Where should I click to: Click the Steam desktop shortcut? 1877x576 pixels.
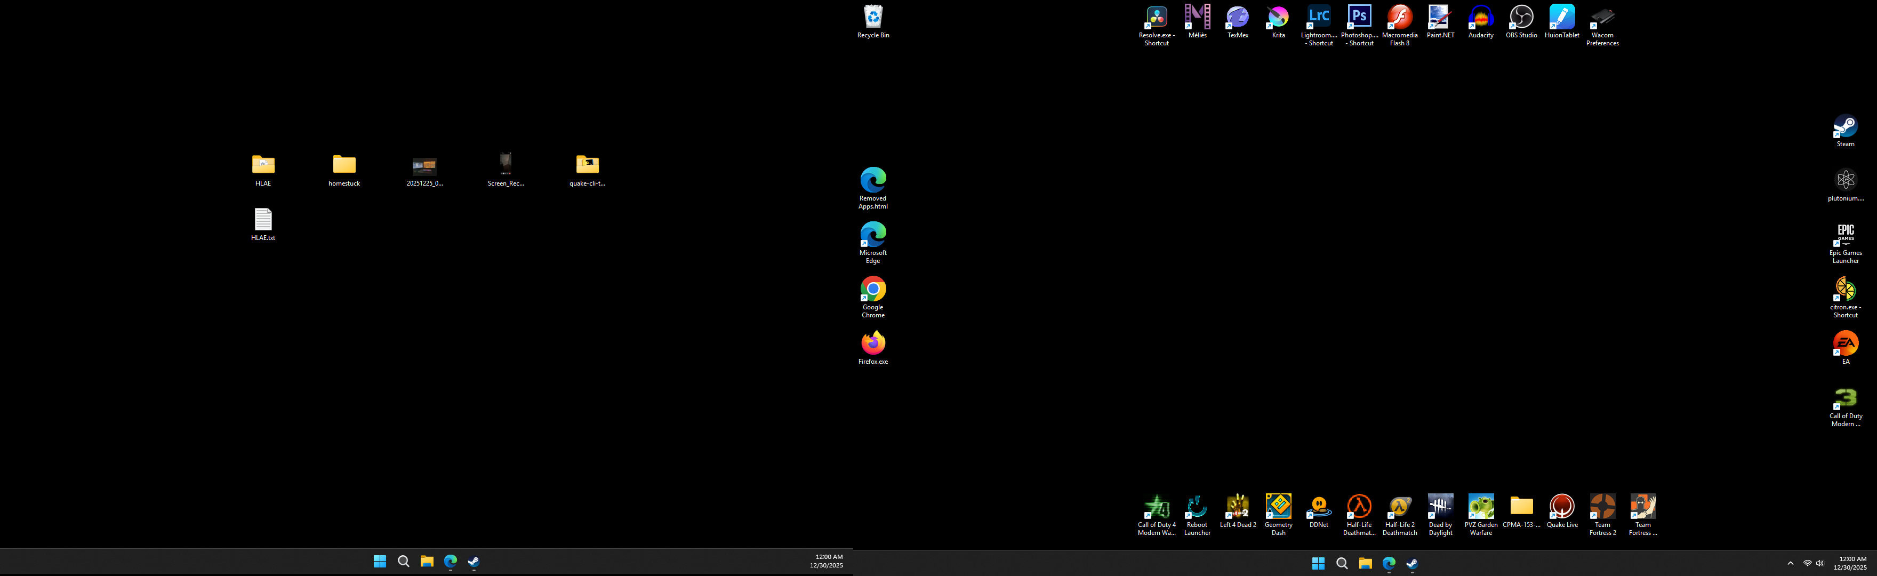click(x=1845, y=127)
